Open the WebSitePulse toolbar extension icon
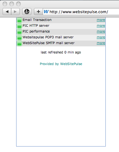This screenshot has width=119, height=152. (27, 12)
